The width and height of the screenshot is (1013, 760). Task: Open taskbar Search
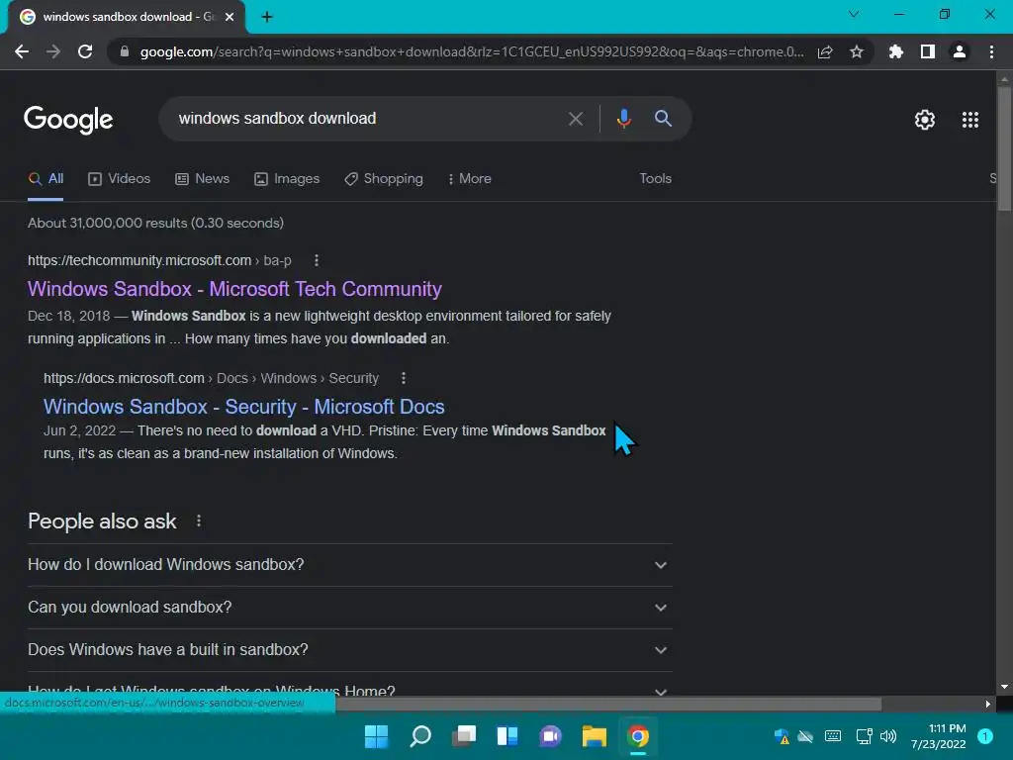[419, 736]
